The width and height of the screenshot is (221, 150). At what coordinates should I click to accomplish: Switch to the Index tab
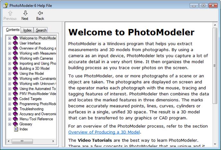(x=28, y=30)
